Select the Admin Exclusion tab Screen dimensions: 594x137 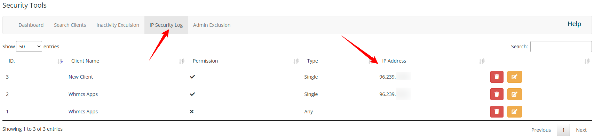(x=212, y=25)
